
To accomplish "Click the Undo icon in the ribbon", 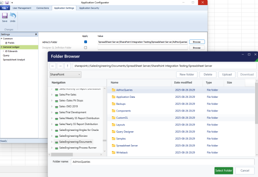I will [13, 17].
